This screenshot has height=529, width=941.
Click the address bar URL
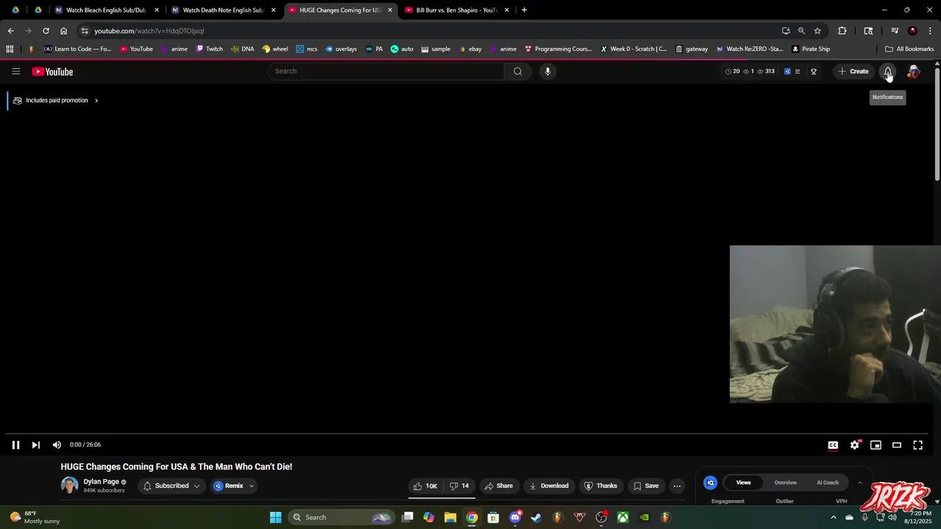[149, 31]
